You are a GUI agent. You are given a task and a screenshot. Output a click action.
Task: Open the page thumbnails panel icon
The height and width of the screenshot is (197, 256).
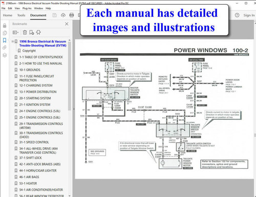click(5, 33)
